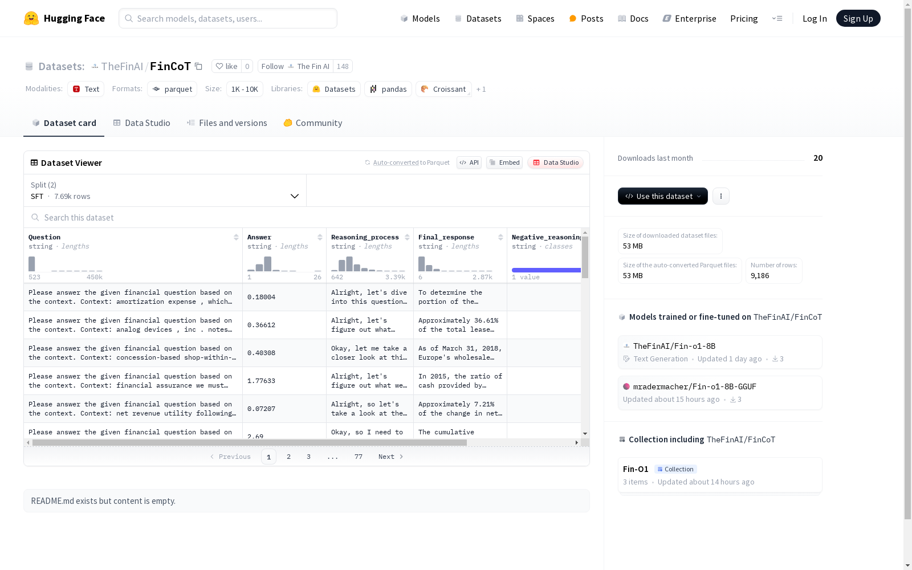912x570 pixels.
Task: Go to Models in top navigation
Action: [x=420, y=18]
